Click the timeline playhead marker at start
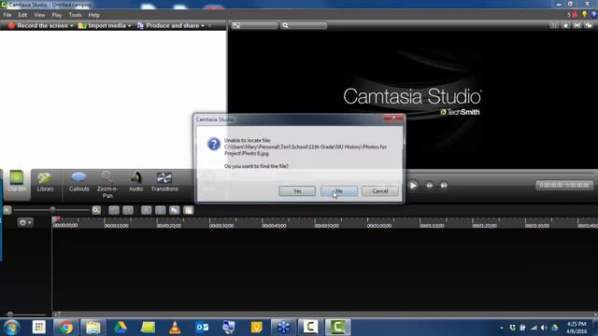598x336 pixels. click(x=55, y=219)
